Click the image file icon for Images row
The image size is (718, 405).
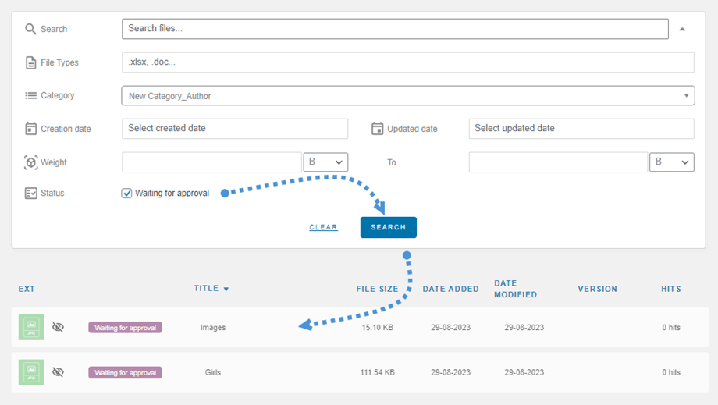pyautogui.click(x=31, y=327)
